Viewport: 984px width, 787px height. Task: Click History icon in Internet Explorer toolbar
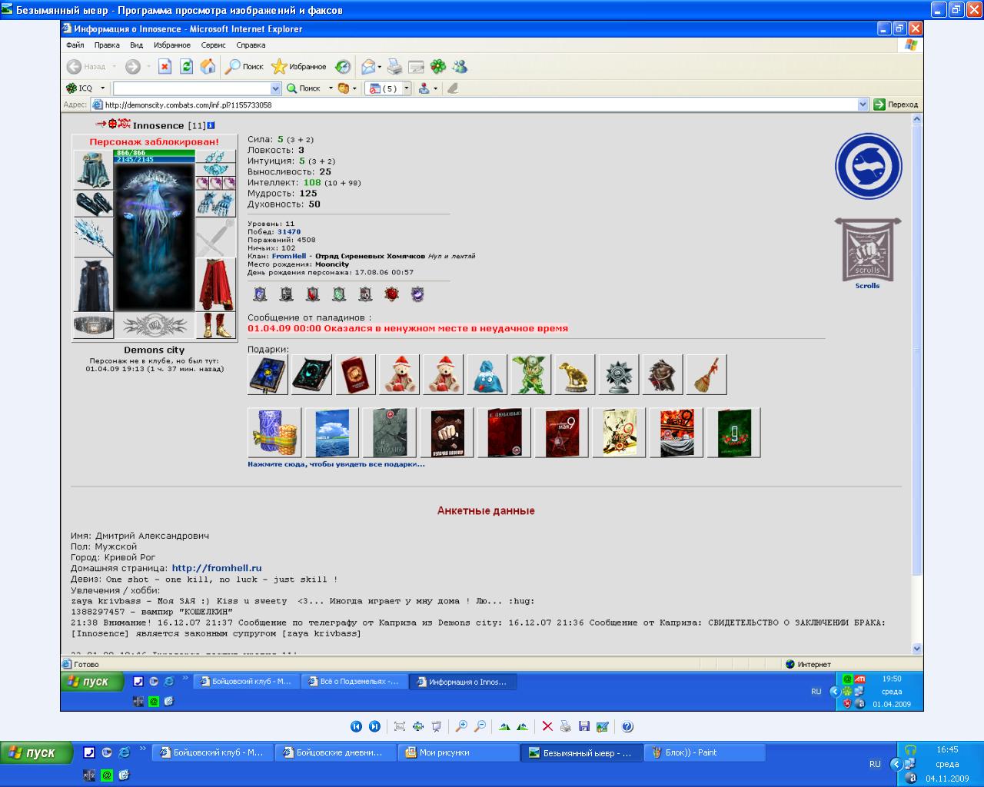pyautogui.click(x=343, y=67)
